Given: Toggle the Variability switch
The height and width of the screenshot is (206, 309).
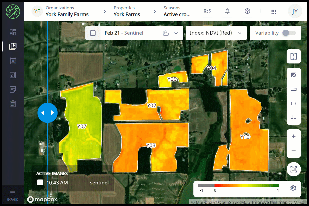Looking at the screenshot, I should 289,33.
